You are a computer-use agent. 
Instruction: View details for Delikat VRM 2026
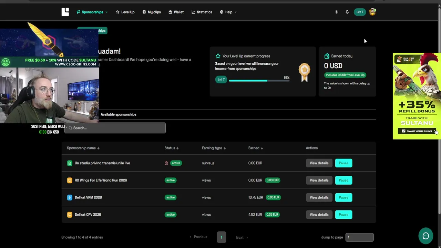coord(319,197)
